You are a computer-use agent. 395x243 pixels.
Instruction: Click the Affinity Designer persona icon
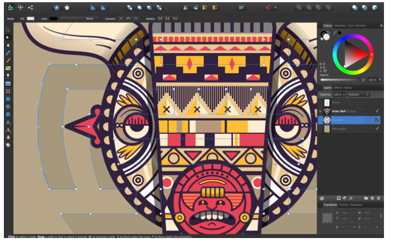point(11,8)
